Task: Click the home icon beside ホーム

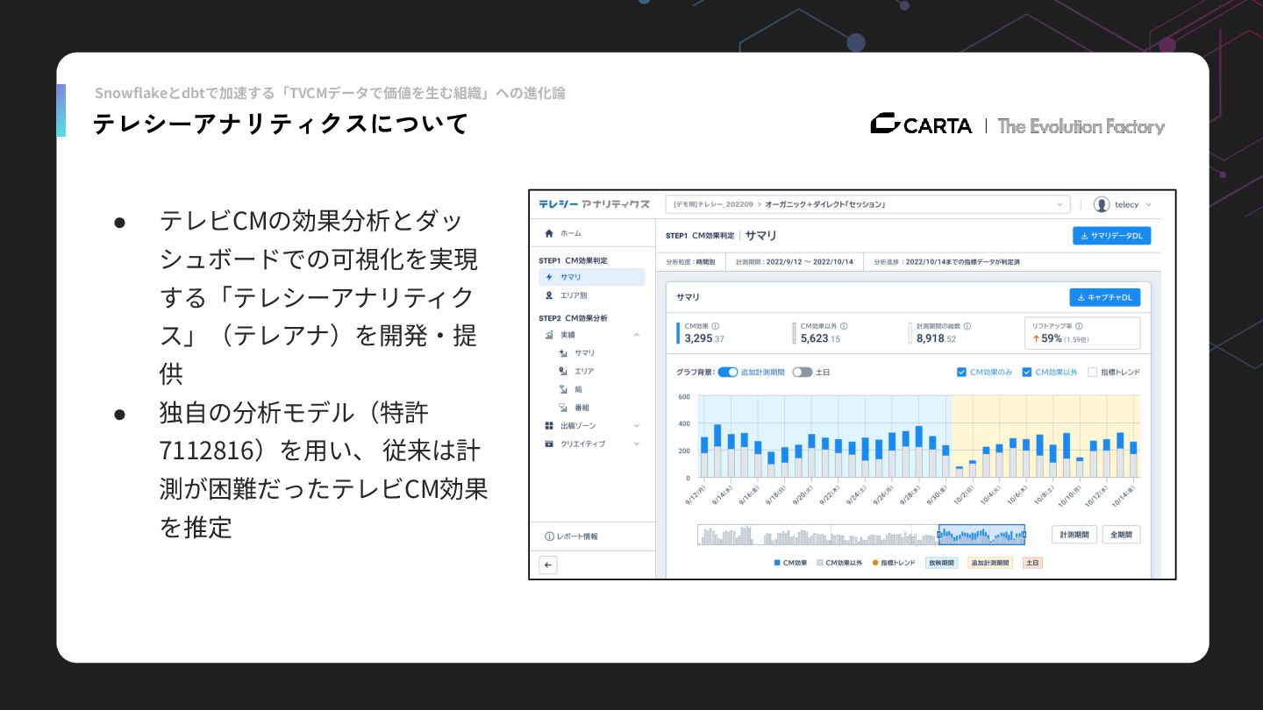Action: pos(549,233)
